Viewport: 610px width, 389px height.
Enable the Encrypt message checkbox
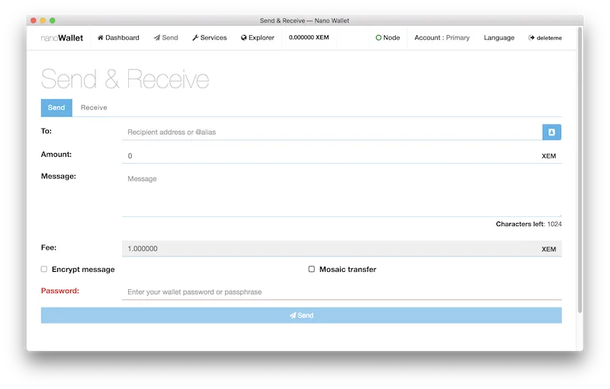pos(44,269)
